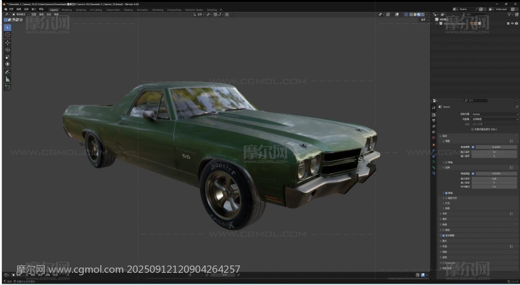
Task: Open sampling presets list in 视图 panel
Action: (x=511, y=141)
